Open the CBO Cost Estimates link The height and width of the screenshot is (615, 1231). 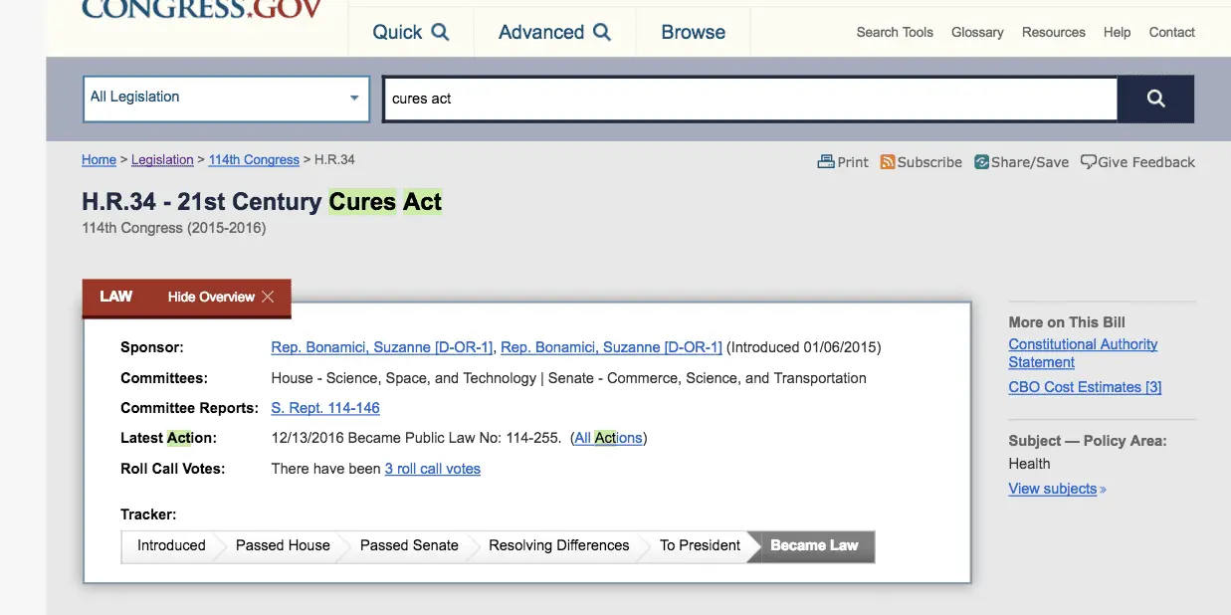1085,387
